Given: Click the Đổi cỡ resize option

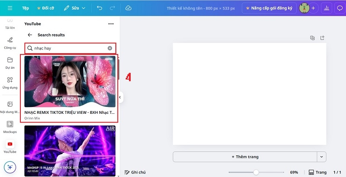Looking at the screenshot, I should point(46,8).
